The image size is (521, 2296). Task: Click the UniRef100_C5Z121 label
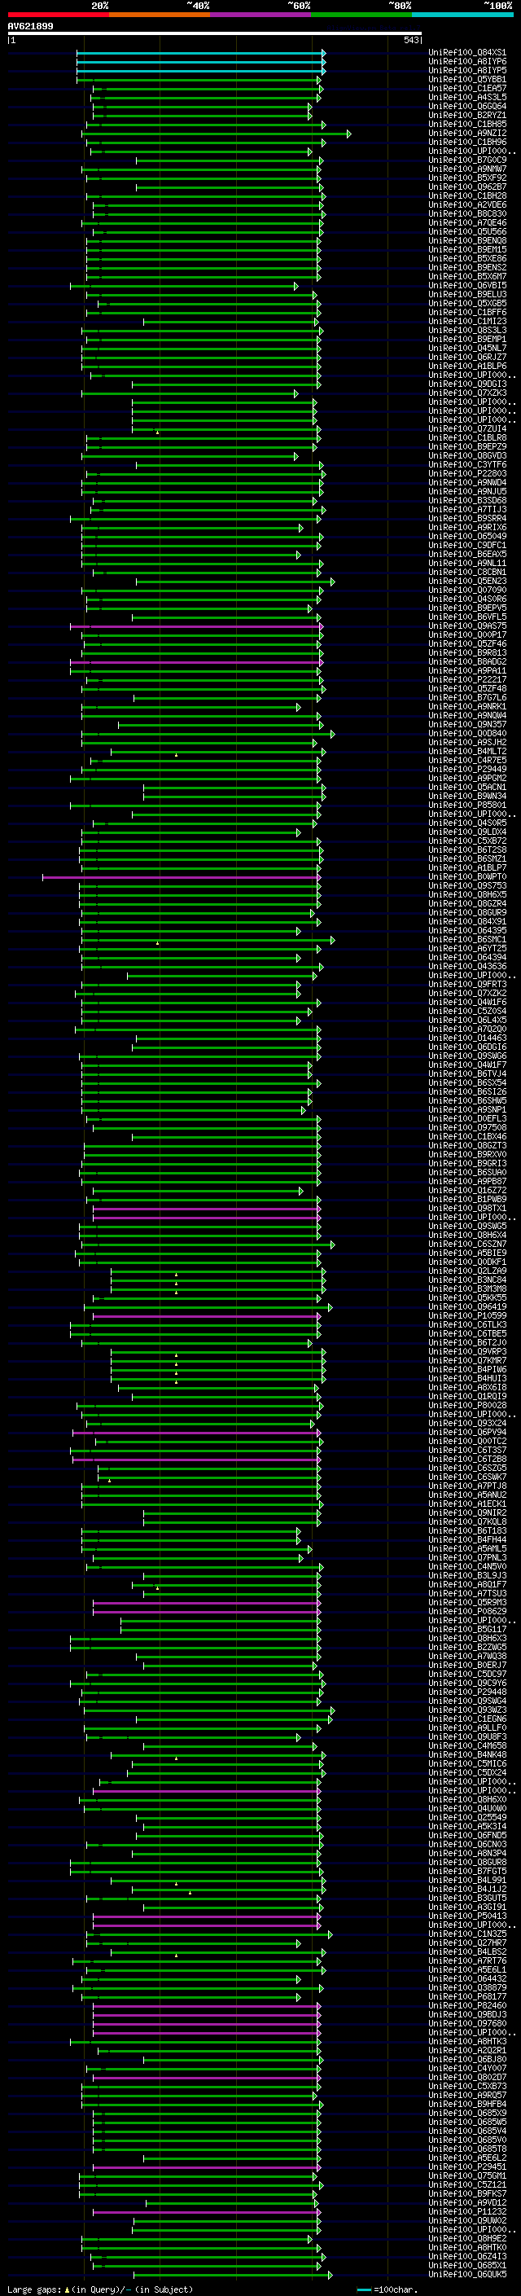pyautogui.click(x=467, y=2184)
